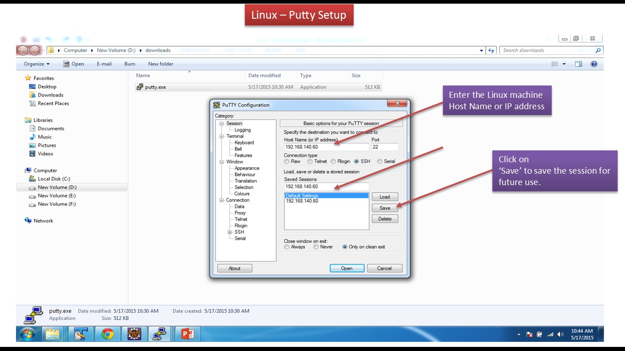Screen dimensions: 625x351
Task: Select Serial connection type
Action: [x=380, y=161]
